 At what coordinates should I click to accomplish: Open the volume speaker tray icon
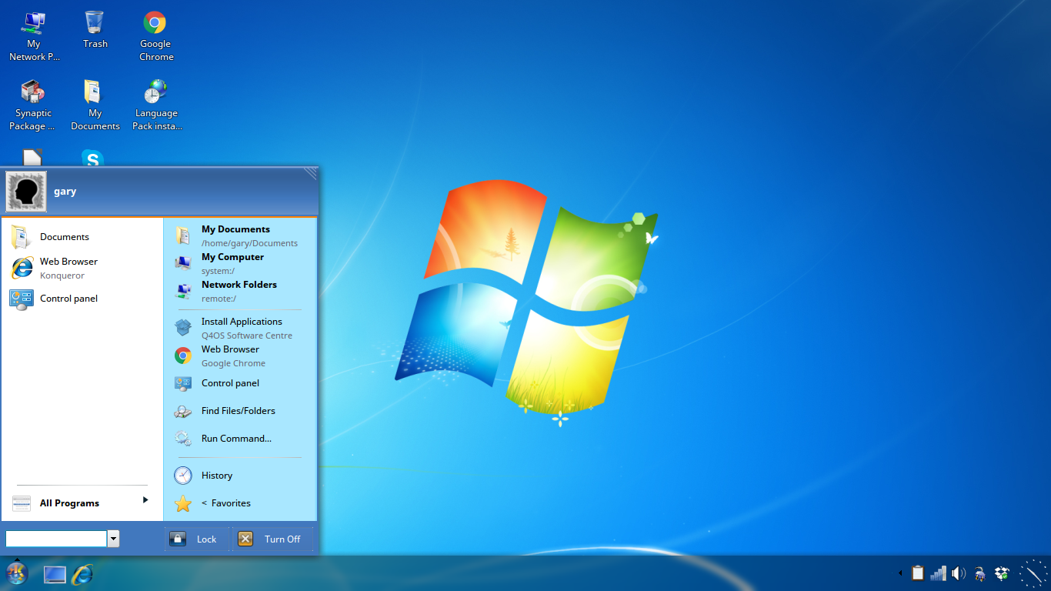[x=959, y=573]
